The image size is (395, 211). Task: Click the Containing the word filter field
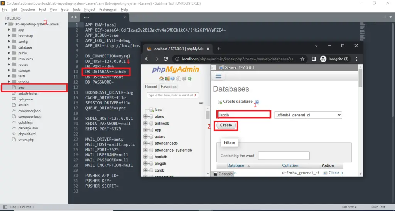[x=284, y=156]
